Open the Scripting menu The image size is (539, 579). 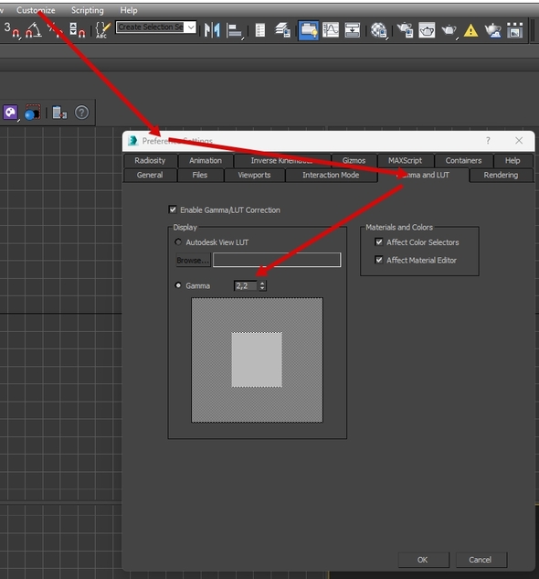click(88, 10)
